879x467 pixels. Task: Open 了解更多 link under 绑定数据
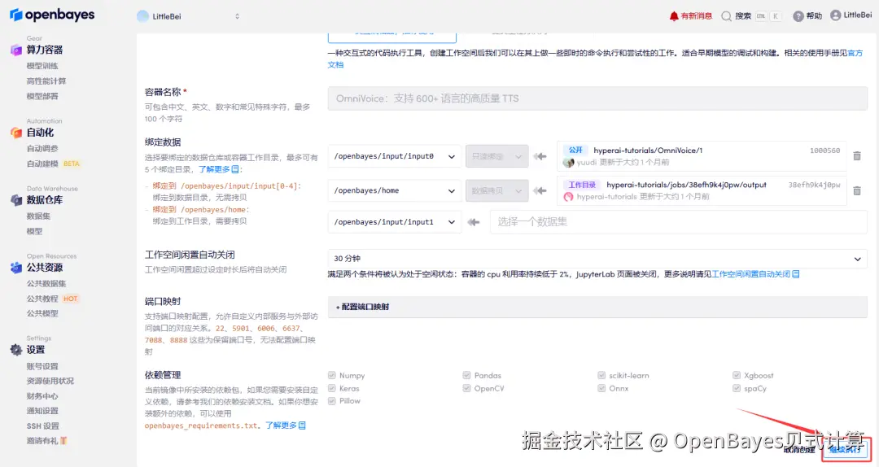click(x=219, y=168)
